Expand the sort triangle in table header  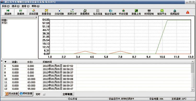click(5, 62)
